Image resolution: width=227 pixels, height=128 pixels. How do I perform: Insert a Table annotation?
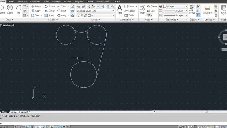[129, 15]
